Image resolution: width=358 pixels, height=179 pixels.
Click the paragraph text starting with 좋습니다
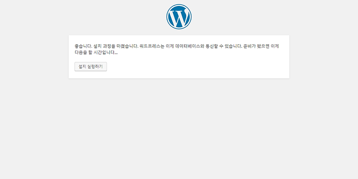pos(177,49)
